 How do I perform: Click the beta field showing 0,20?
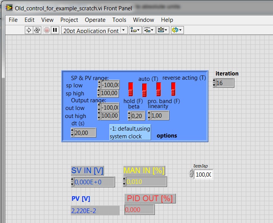click(x=138, y=116)
